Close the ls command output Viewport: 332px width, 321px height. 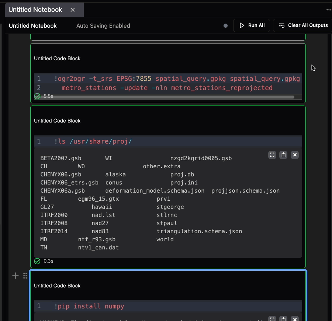tap(295, 155)
